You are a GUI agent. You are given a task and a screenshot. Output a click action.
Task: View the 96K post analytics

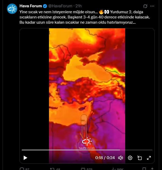pyautogui.click(x=118, y=169)
